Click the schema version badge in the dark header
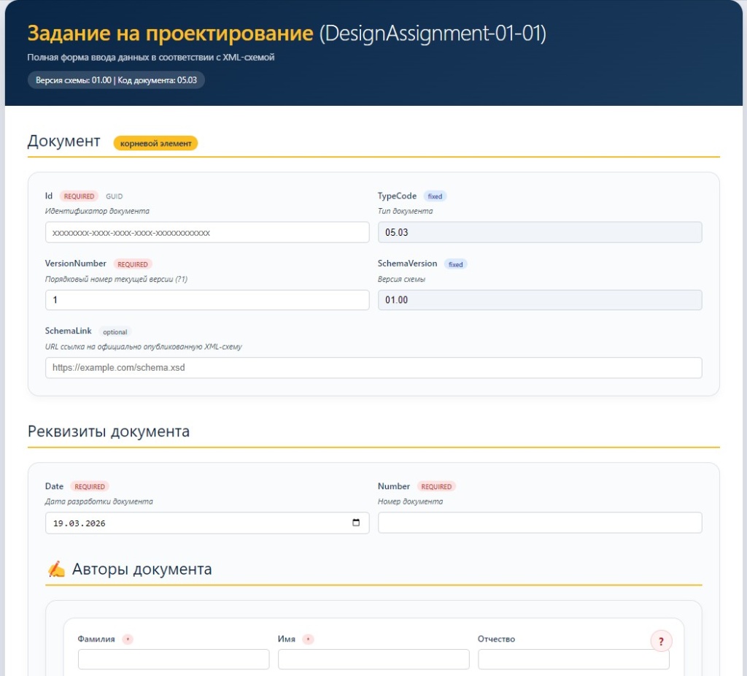 [x=117, y=80]
